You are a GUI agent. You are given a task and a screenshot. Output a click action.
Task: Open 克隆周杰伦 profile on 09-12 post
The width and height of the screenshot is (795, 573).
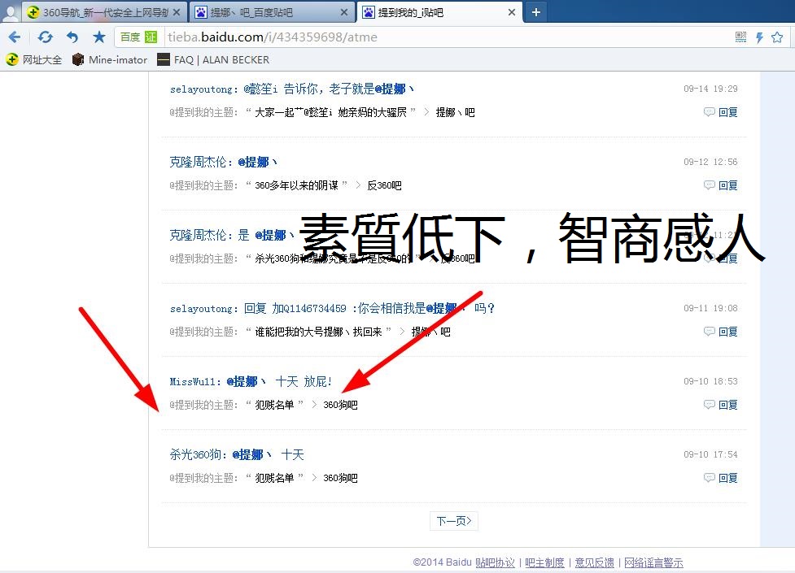click(x=198, y=162)
